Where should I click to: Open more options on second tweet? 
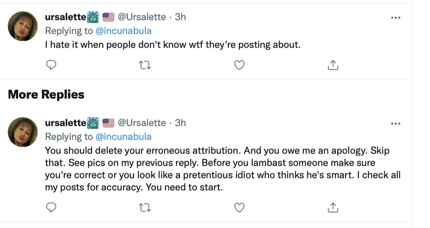[395, 123]
